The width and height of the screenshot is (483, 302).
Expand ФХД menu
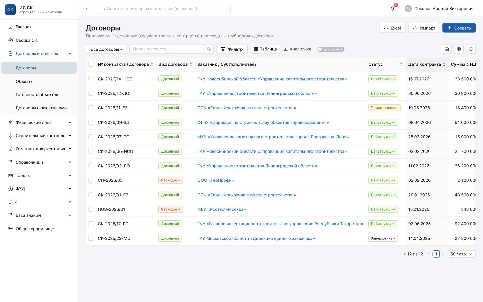coord(39,189)
